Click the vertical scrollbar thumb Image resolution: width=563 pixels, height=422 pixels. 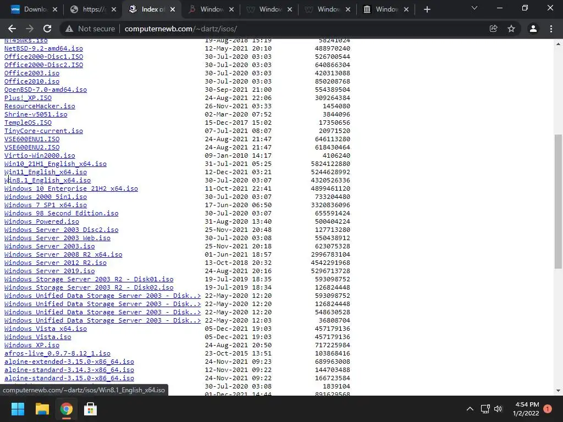tap(558, 201)
